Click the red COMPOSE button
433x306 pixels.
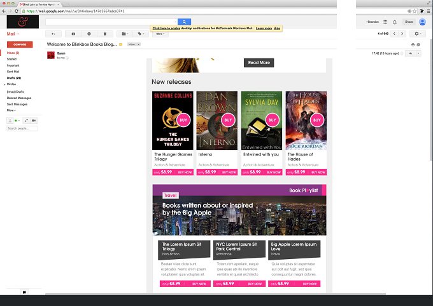[20, 44]
